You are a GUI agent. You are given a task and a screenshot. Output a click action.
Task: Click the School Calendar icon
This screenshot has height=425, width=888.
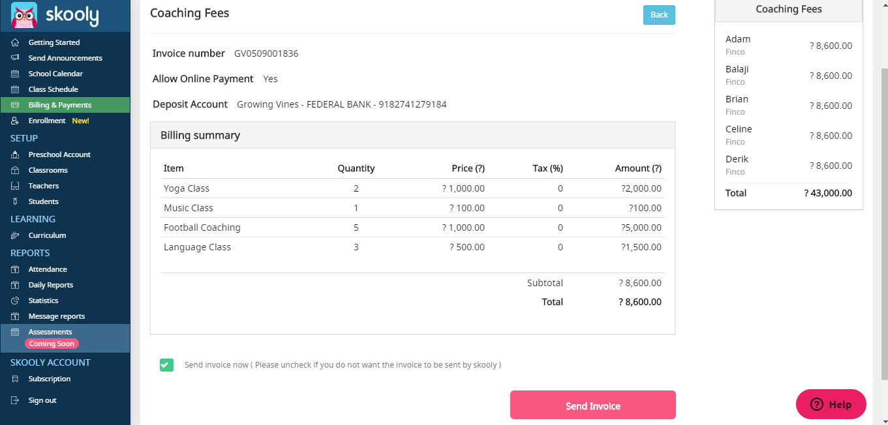[x=15, y=74]
